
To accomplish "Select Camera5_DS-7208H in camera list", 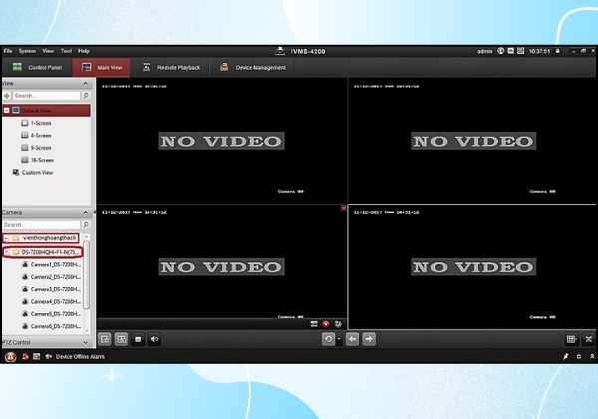I will pos(51,314).
